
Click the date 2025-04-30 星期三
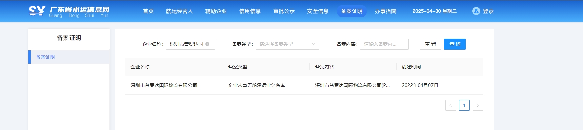coord(434,11)
